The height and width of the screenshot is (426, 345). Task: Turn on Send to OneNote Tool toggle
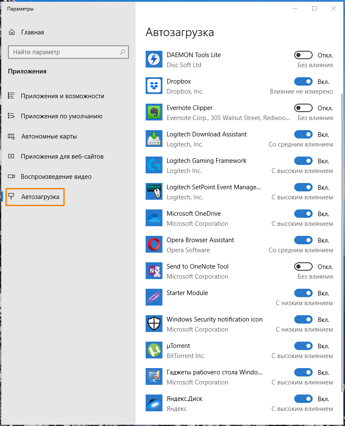[303, 267]
